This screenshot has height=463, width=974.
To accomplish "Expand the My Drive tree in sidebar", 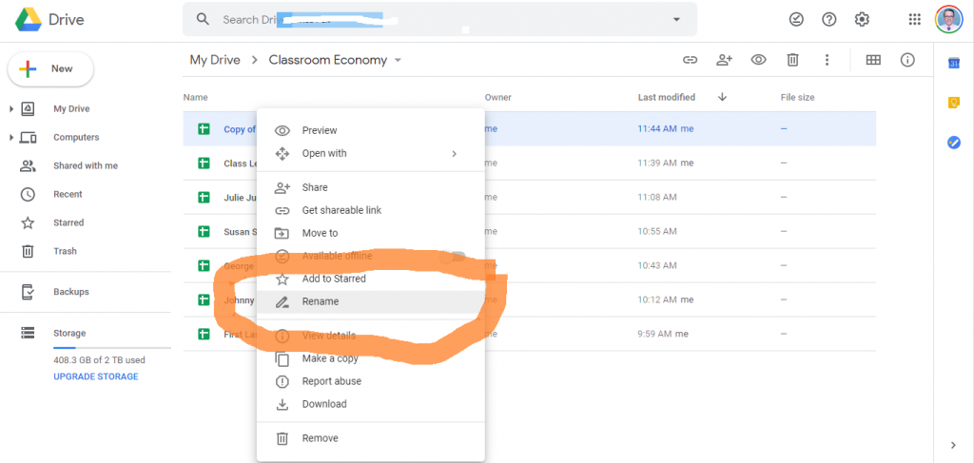I will (11, 109).
